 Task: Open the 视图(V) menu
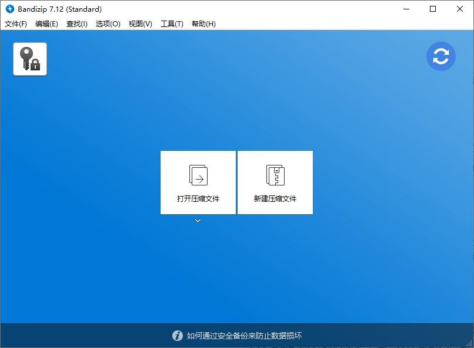140,24
